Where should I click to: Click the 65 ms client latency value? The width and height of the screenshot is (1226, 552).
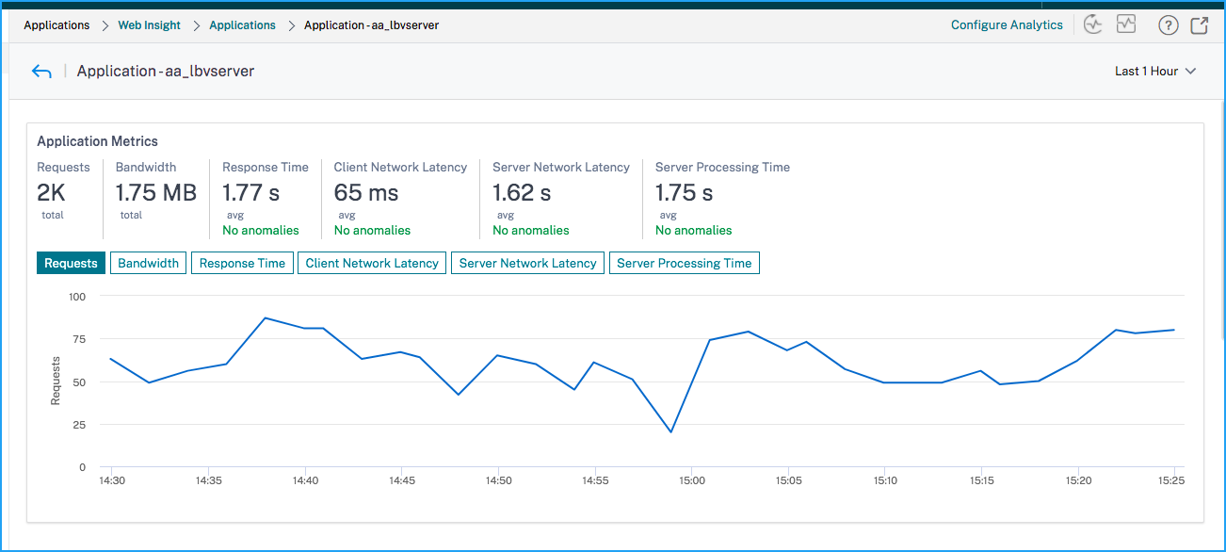366,193
